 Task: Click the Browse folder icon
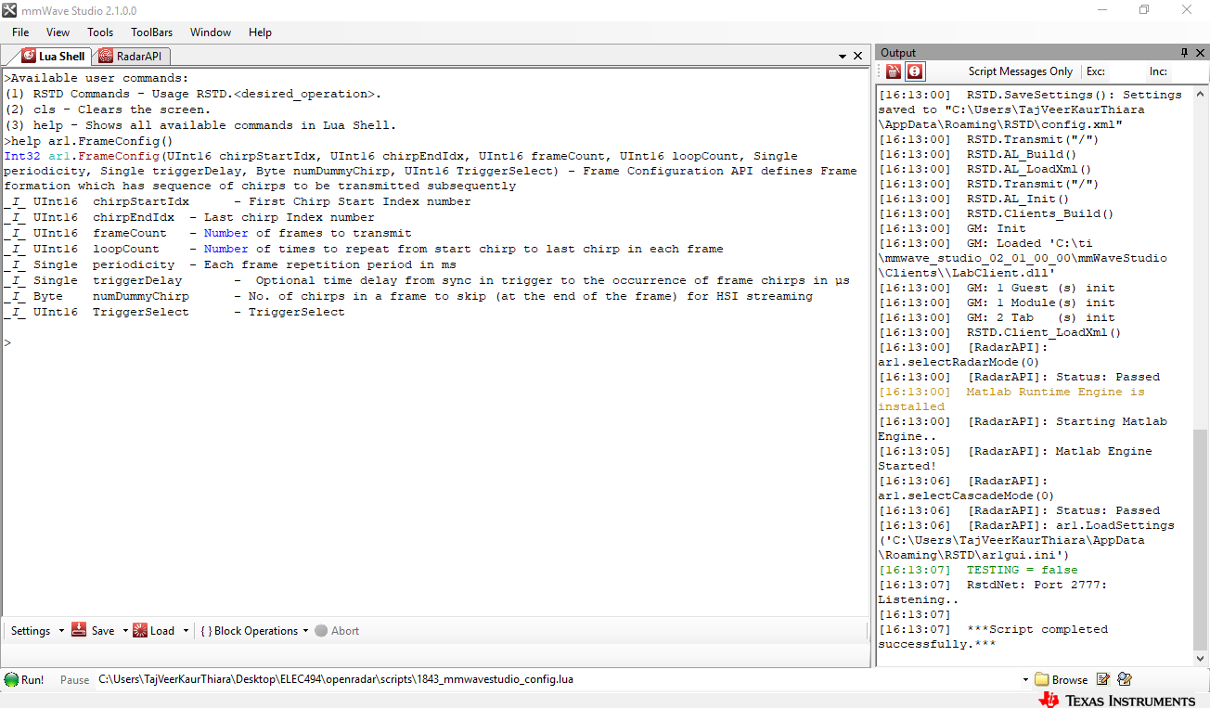pos(1042,679)
